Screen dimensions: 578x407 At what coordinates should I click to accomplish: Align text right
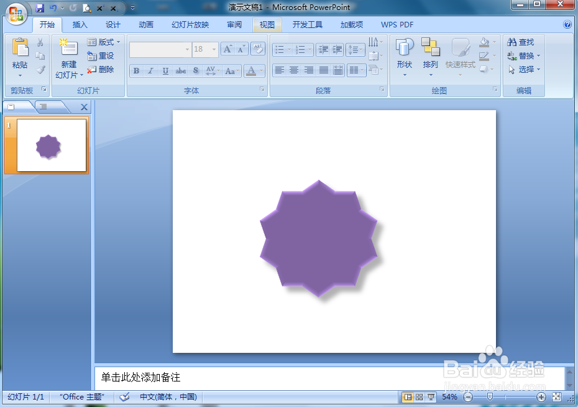pyautogui.click(x=308, y=70)
